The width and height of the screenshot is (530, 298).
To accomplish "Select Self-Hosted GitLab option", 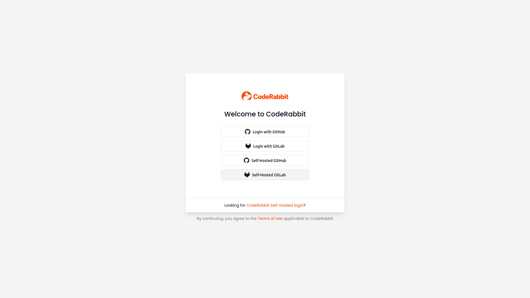I will point(265,174).
